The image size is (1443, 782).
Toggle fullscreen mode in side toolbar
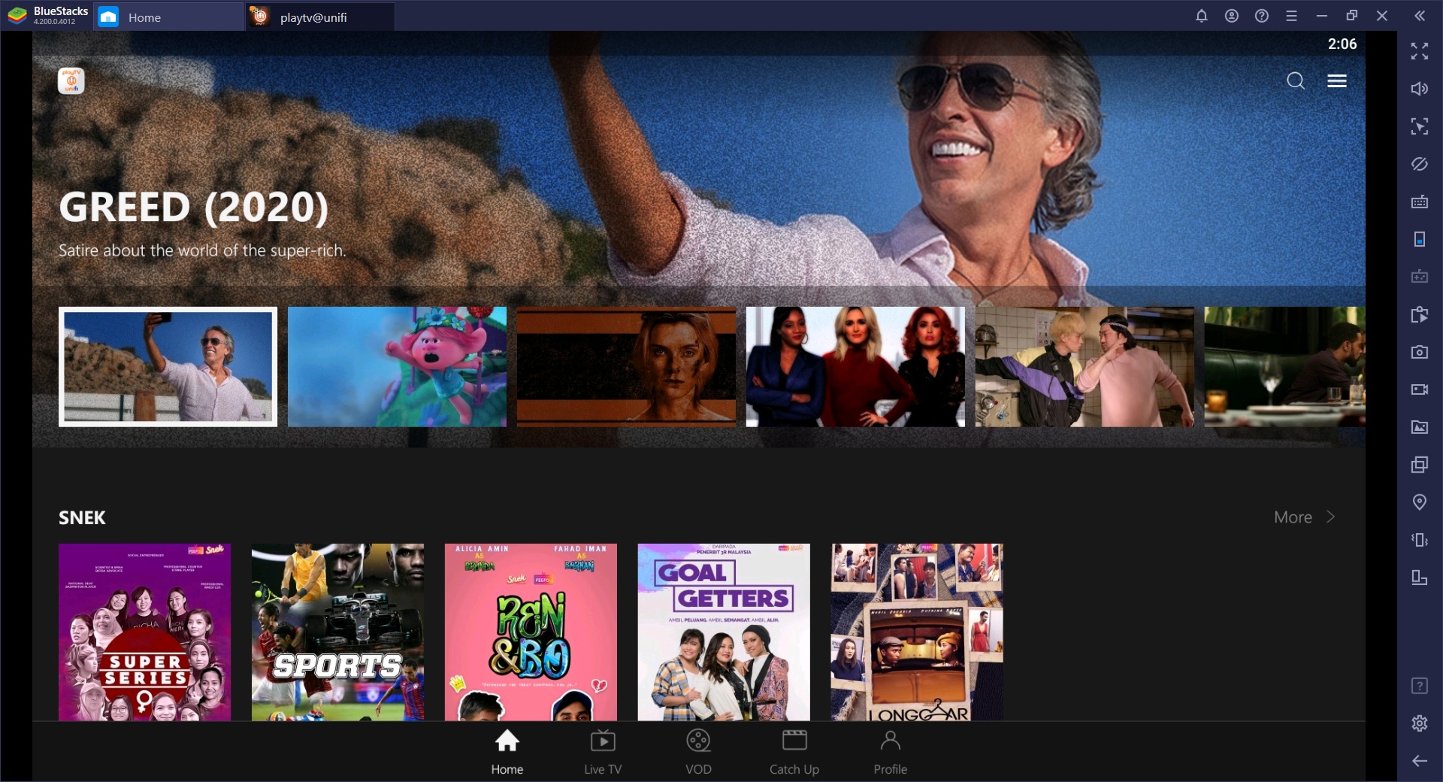(x=1420, y=51)
